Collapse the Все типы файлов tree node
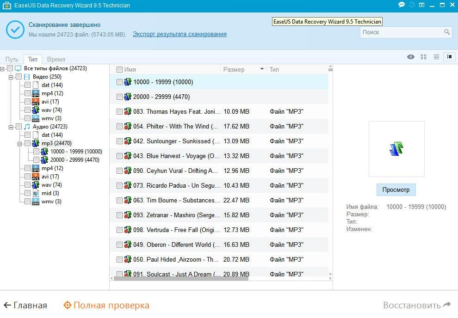 tap(2, 69)
